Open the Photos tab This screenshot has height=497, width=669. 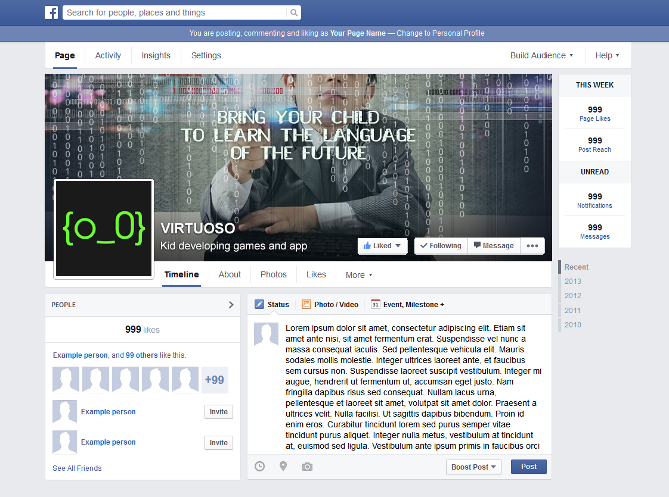point(274,275)
